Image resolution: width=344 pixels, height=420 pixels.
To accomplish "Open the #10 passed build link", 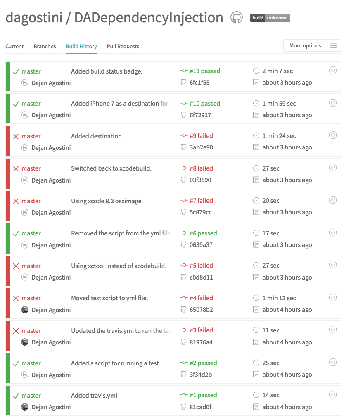I will [x=204, y=104].
